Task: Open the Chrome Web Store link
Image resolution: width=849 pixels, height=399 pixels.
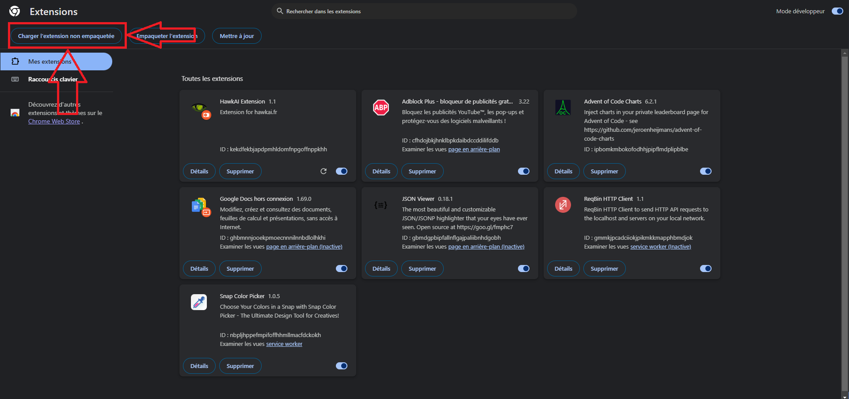Action: [x=54, y=121]
